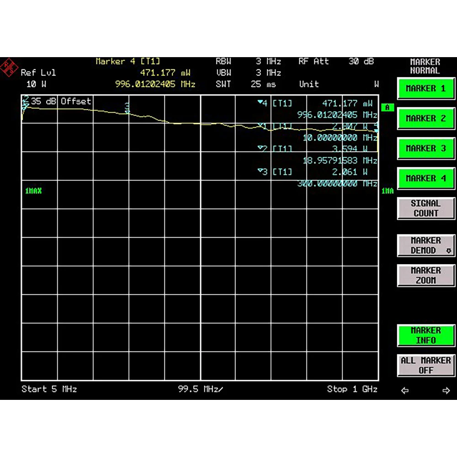Click the 1MAX trace mode label

click(33, 191)
